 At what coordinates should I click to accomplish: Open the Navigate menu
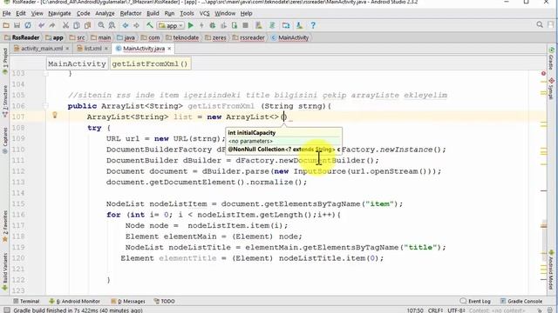(59, 14)
